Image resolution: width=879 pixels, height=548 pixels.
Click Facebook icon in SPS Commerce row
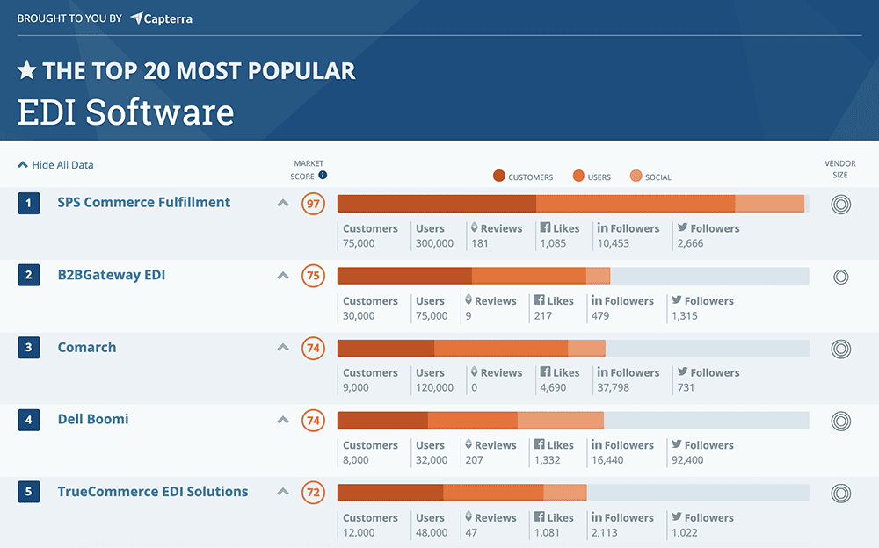pos(545,227)
